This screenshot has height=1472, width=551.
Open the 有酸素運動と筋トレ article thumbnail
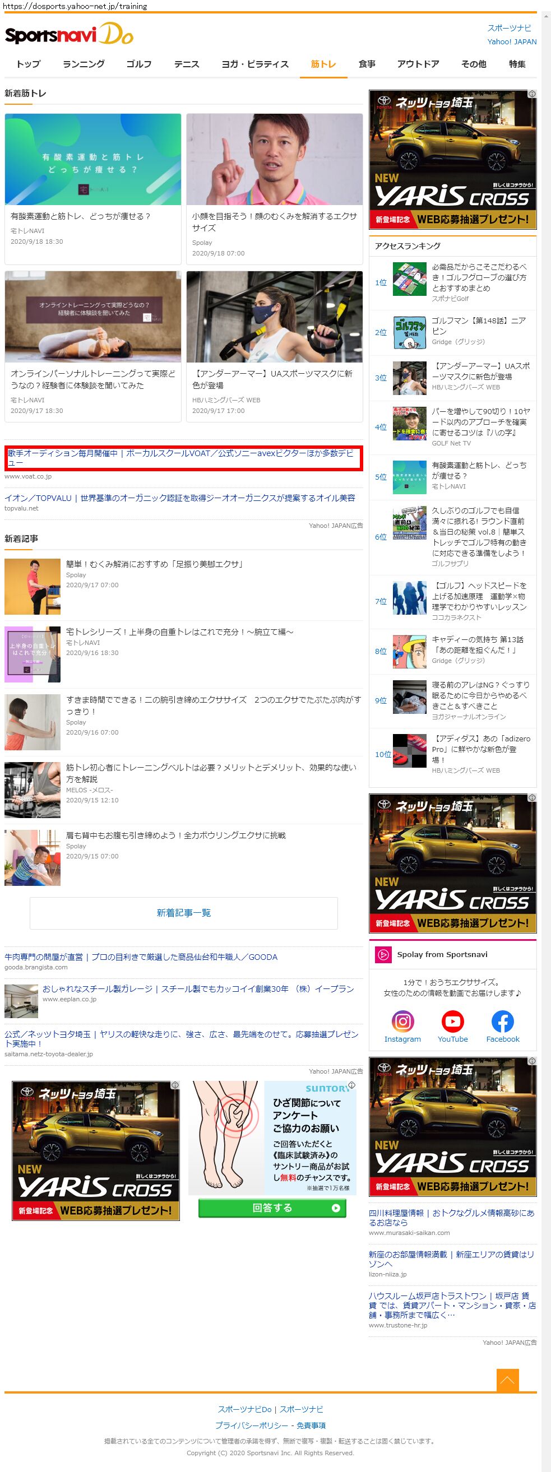pyautogui.click(x=93, y=160)
